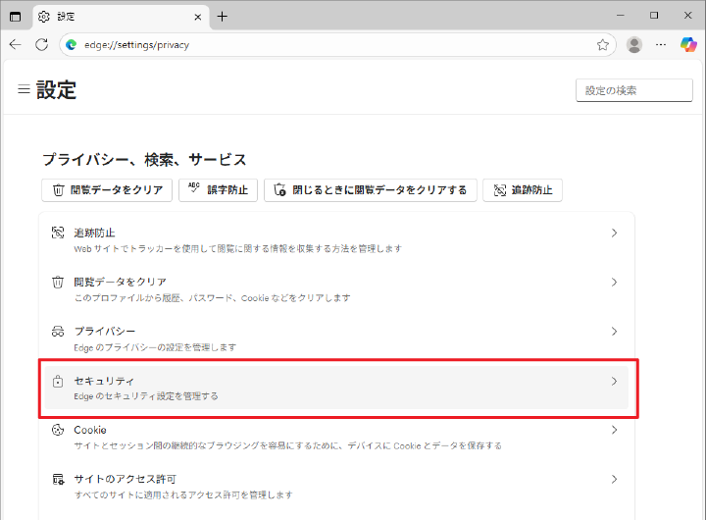
Task: Expand the セキュリティ row chevron
Action: point(614,381)
